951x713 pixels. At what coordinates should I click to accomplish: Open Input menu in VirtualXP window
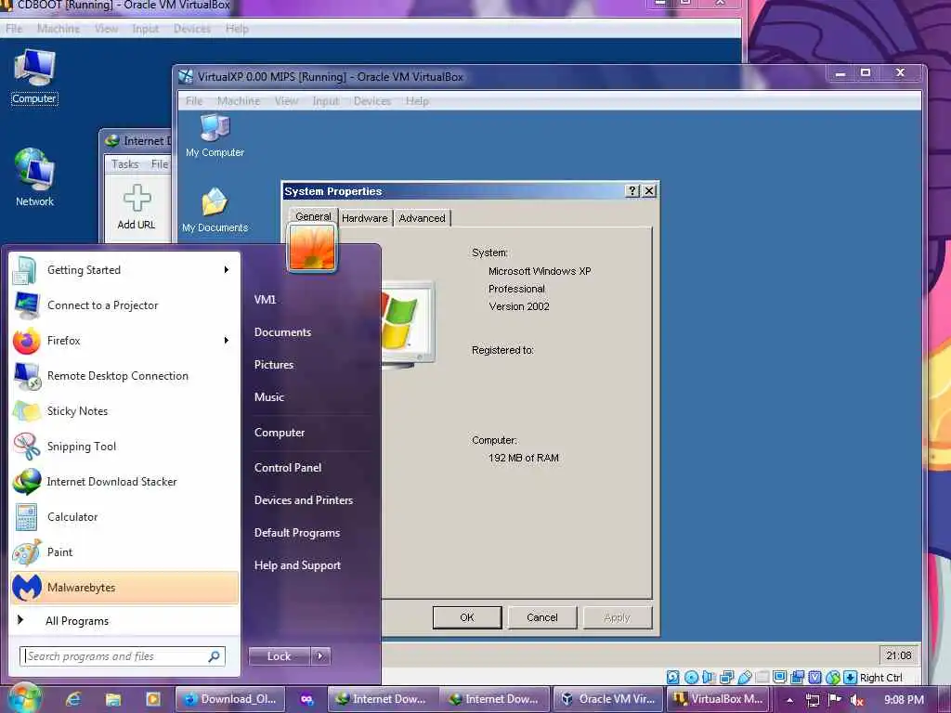326,101
